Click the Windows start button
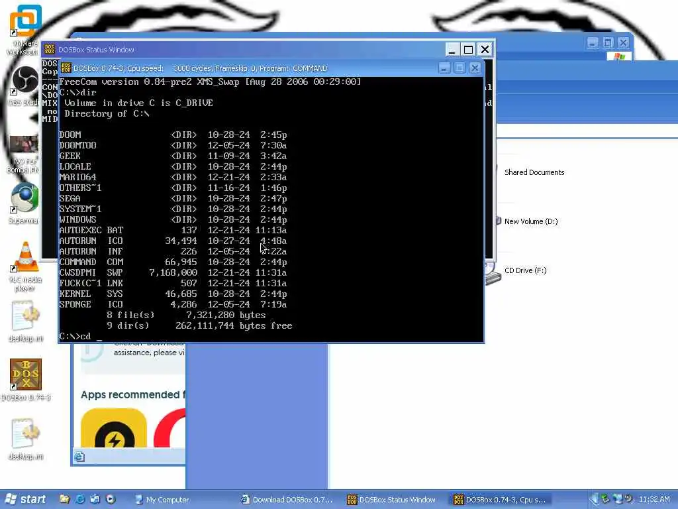Image resolution: width=678 pixels, height=509 pixels. click(x=25, y=500)
